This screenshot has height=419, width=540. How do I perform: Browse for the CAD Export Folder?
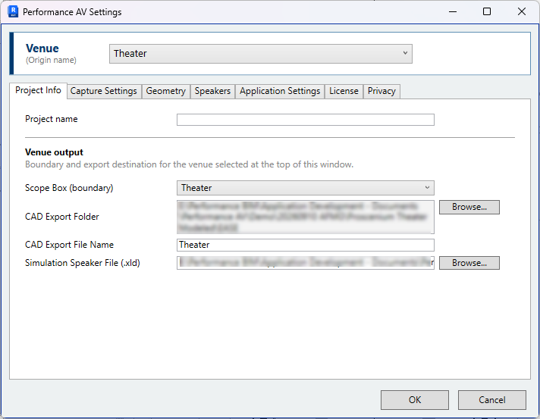tap(469, 207)
